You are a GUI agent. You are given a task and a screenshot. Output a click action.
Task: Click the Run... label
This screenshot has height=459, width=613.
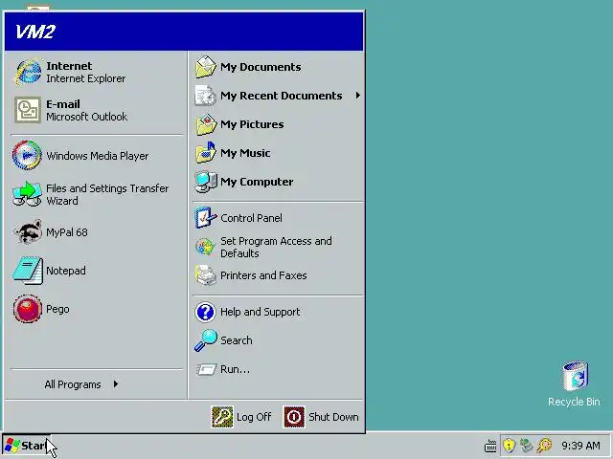click(x=235, y=369)
